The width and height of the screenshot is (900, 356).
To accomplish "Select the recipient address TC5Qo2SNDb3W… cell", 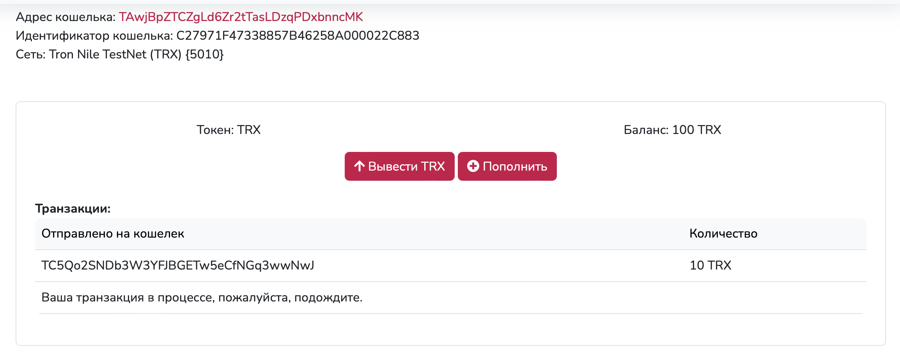I will (178, 266).
